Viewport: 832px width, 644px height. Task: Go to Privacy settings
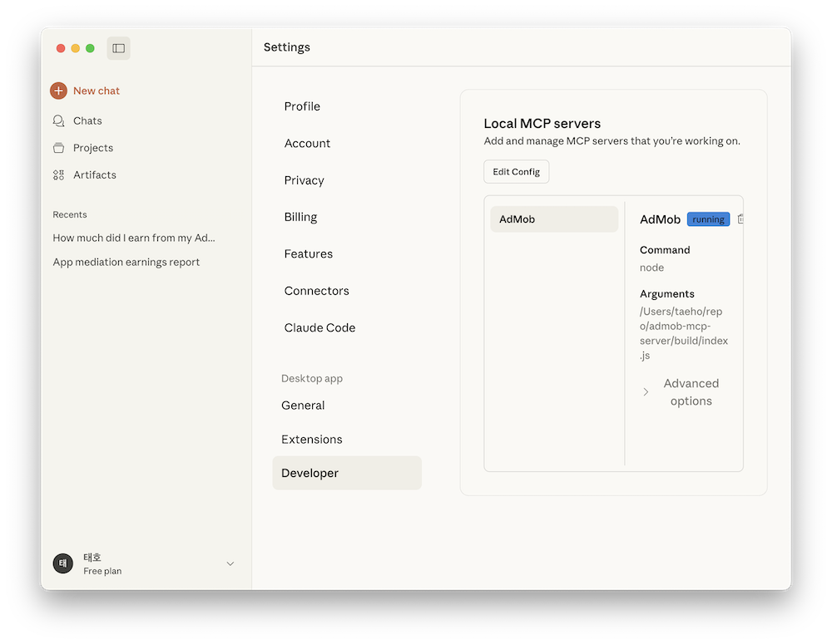(x=304, y=180)
